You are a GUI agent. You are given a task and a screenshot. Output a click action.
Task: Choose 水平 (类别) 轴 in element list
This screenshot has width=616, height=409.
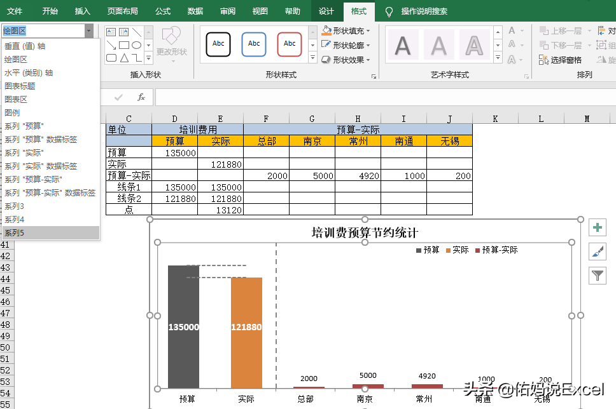tap(51, 72)
